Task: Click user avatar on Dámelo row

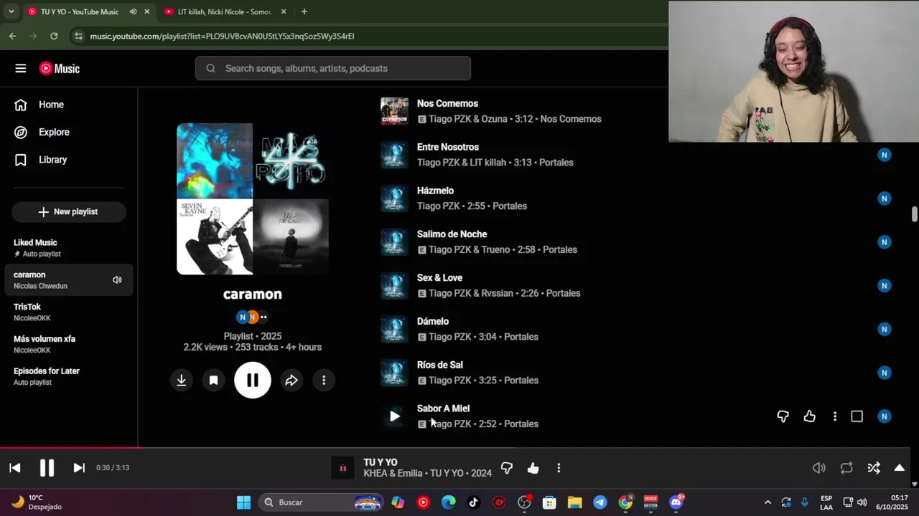Action: [x=885, y=329]
